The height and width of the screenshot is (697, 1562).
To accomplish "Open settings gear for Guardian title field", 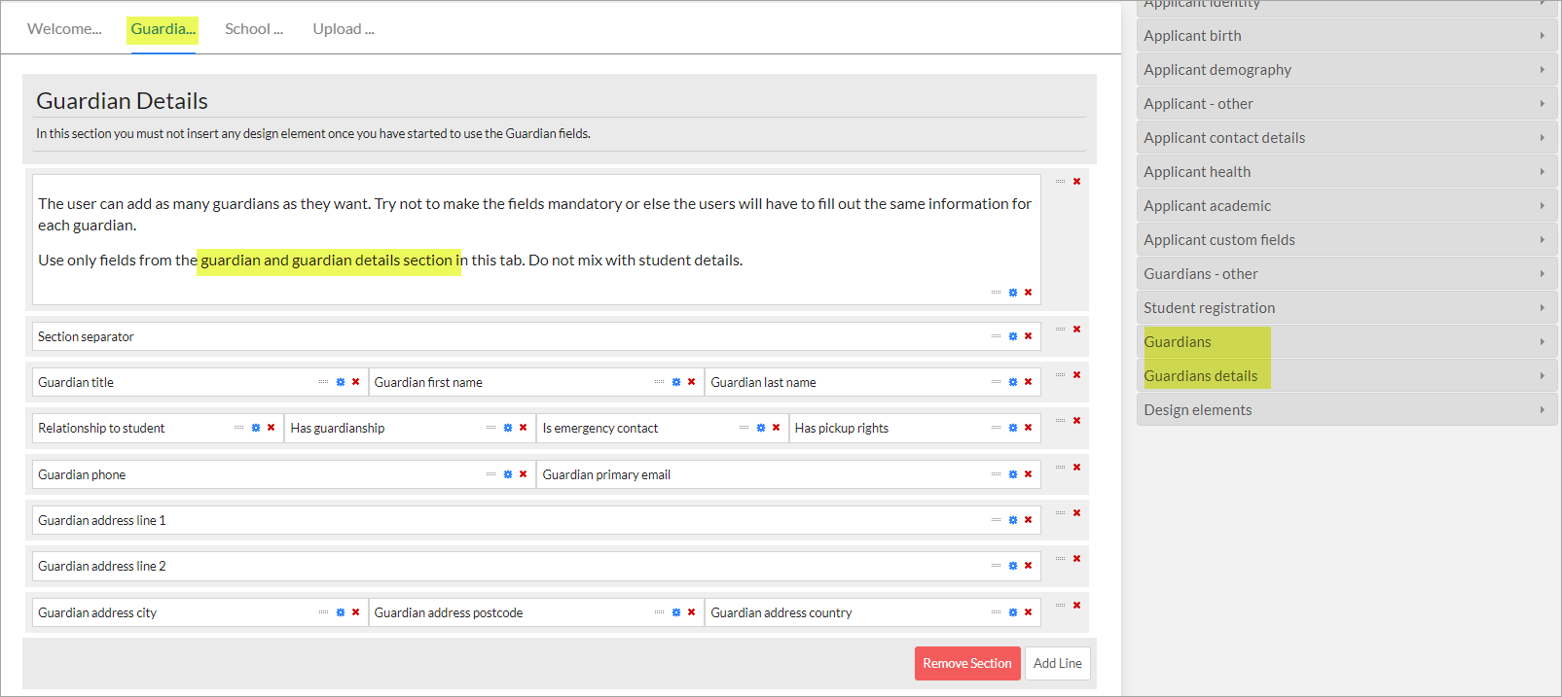I will coord(341,382).
